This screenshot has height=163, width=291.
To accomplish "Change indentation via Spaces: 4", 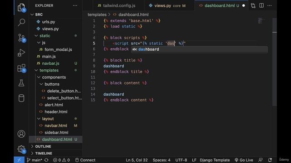I will (161, 160).
